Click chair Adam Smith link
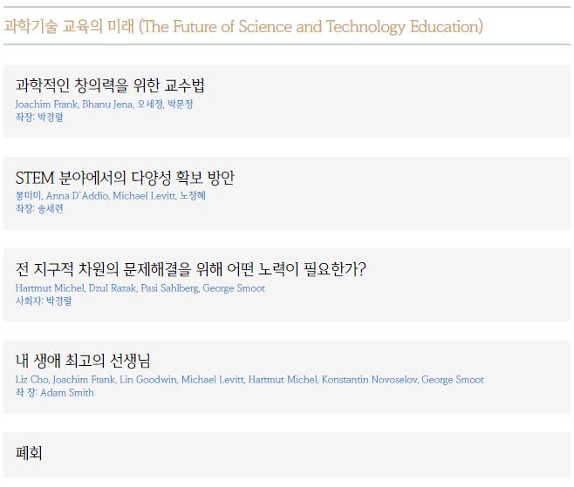Image resolution: width=574 pixels, height=487 pixels. (67, 393)
